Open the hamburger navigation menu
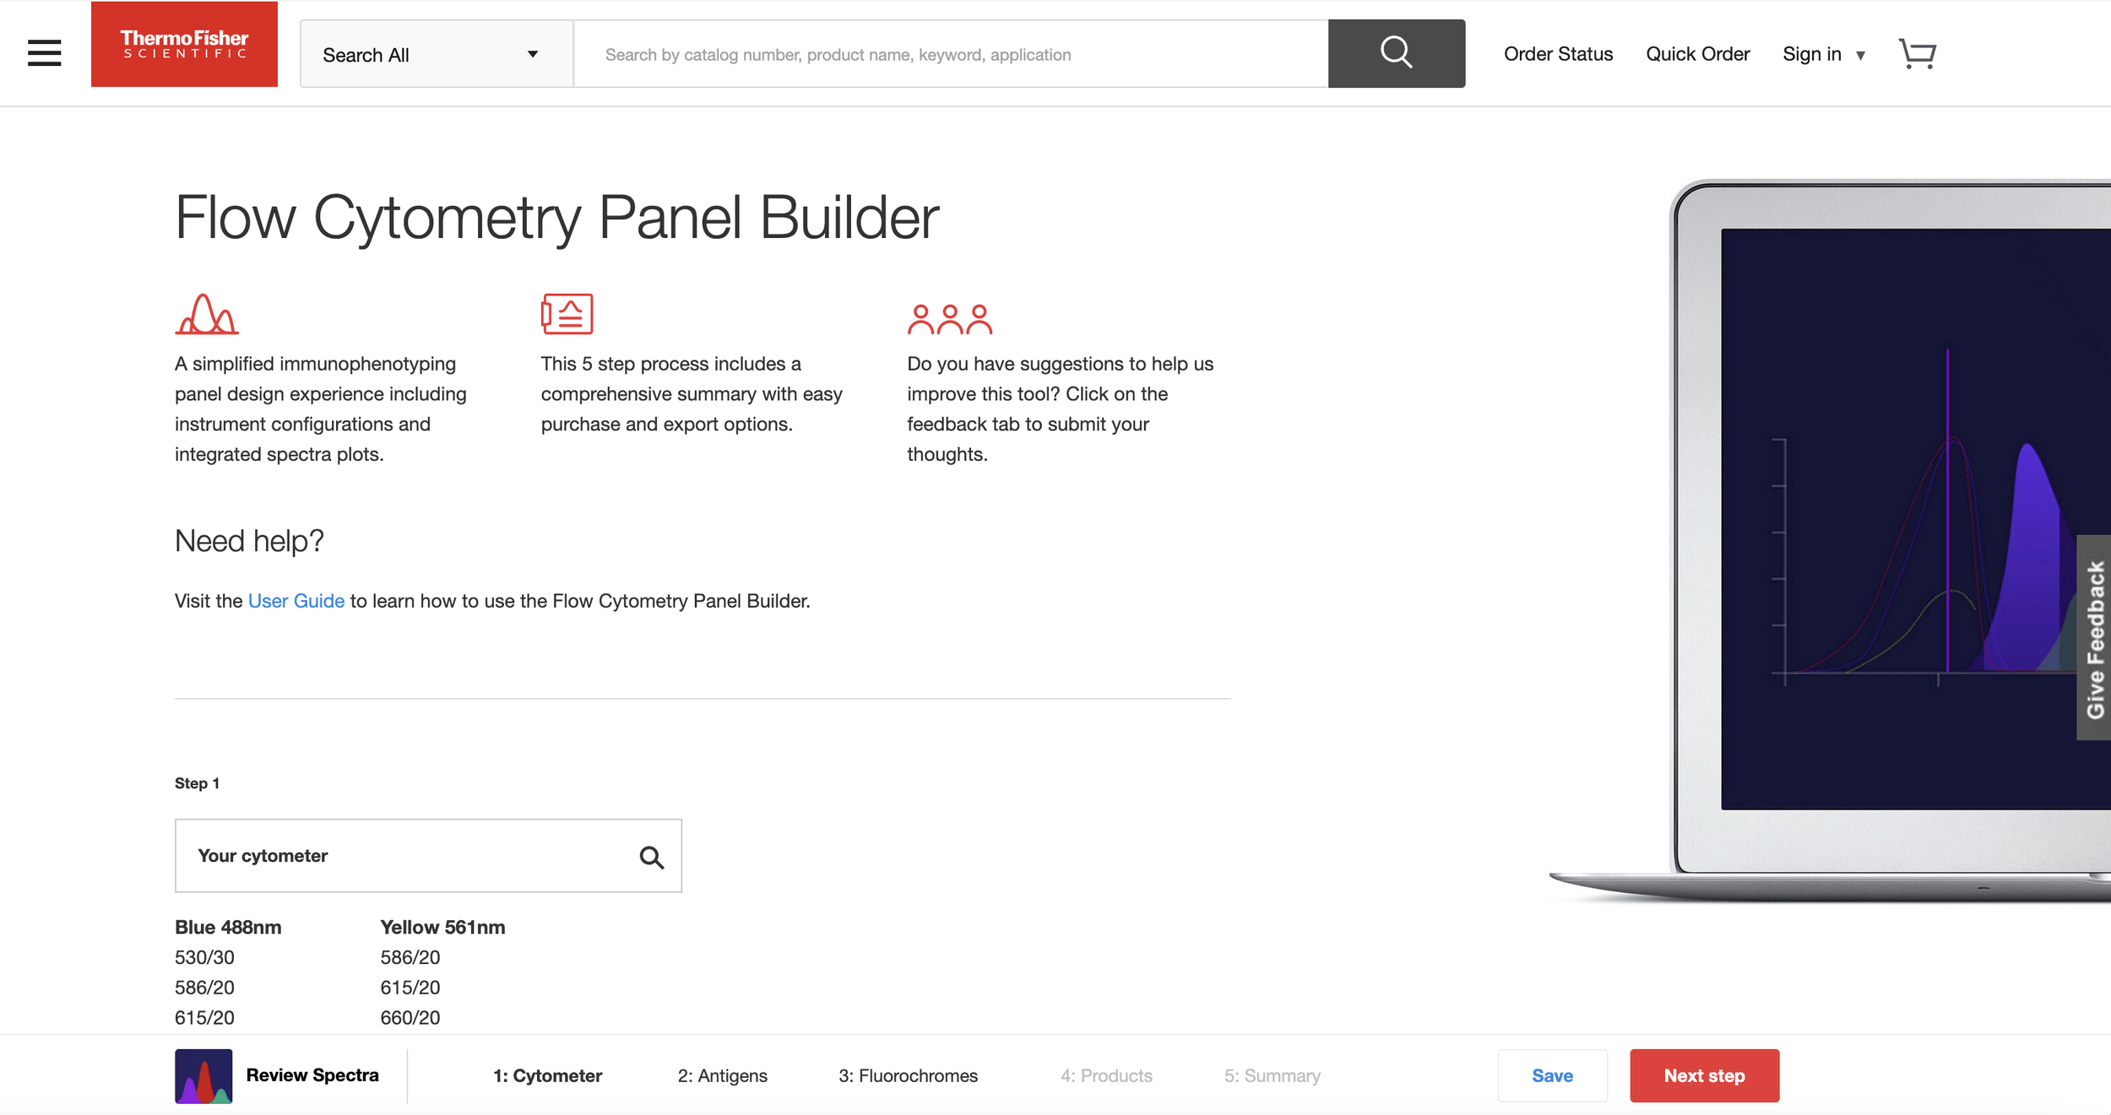This screenshot has height=1115, width=2111. click(x=44, y=53)
